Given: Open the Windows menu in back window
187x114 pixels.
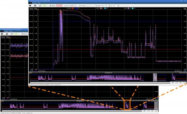Looking at the screenshot, I should tap(6, 31).
